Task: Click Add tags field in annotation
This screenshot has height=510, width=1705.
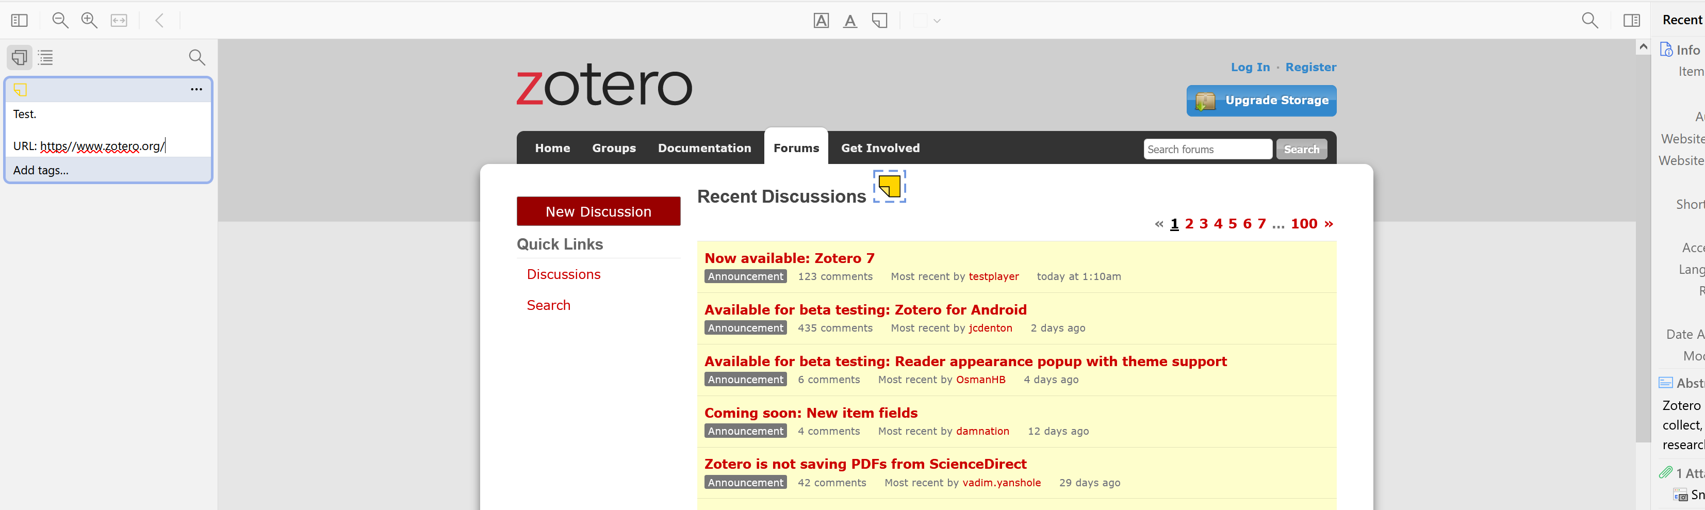Action: click(x=108, y=170)
